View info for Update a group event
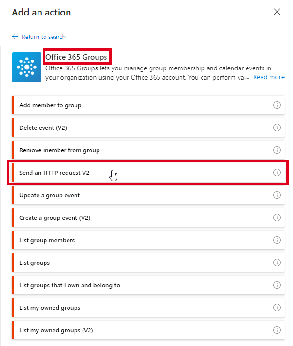The width and height of the screenshot is (293, 346). coord(277,195)
